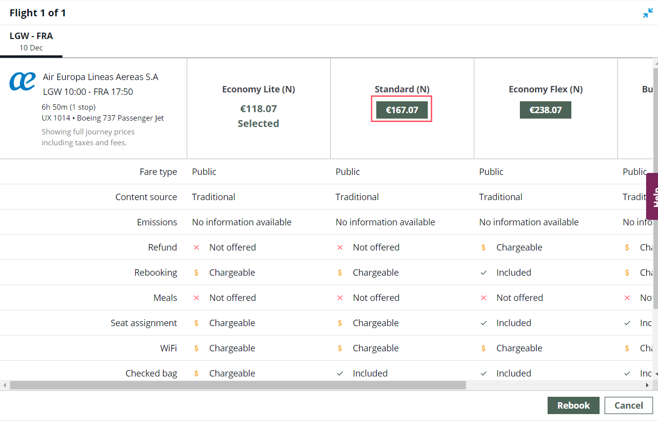Viewport: 658px width, 421px height.
Task: Click the horizontal scrollbar right arrow
Action: (x=647, y=385)
